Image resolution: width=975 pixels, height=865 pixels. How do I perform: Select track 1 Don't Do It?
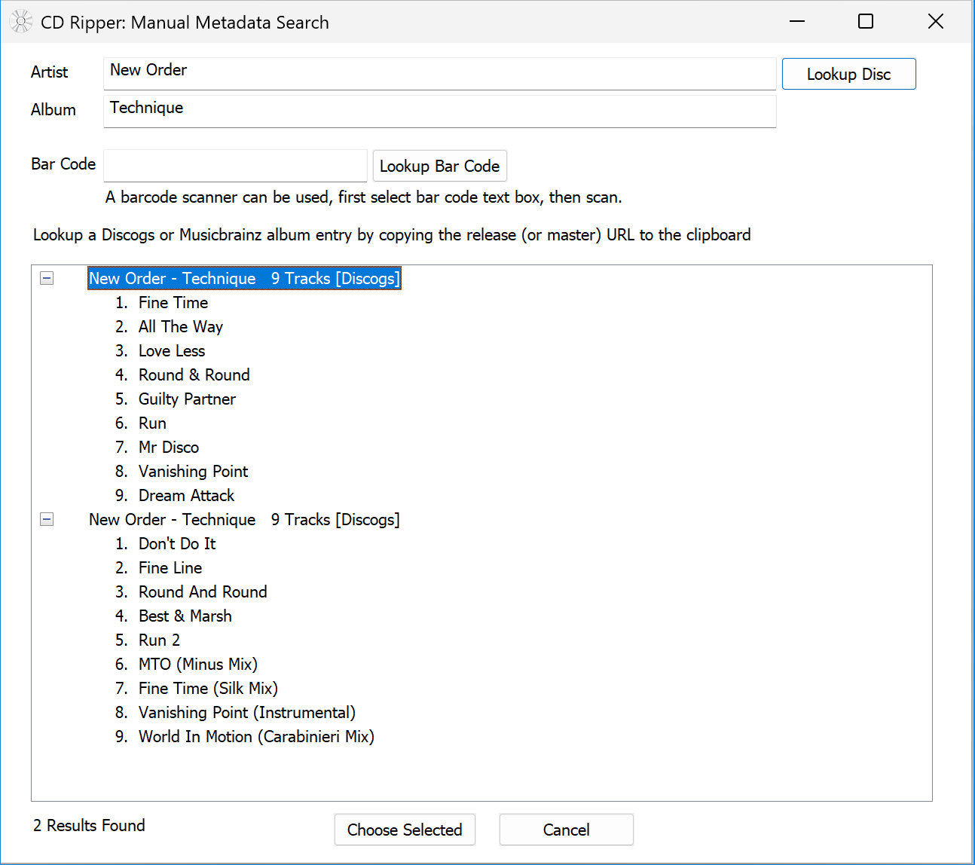176,543
